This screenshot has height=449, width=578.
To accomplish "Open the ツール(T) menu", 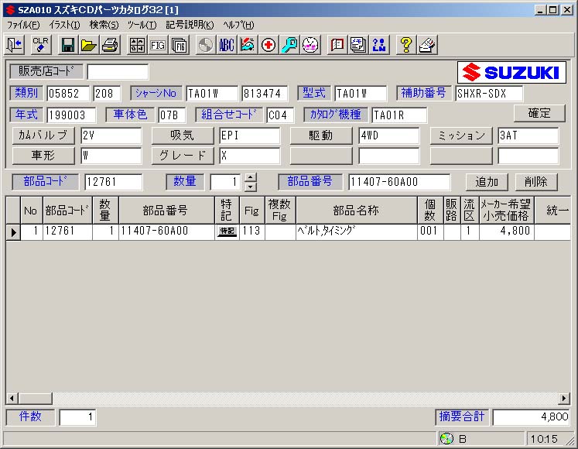I will [x=142, y=25].
